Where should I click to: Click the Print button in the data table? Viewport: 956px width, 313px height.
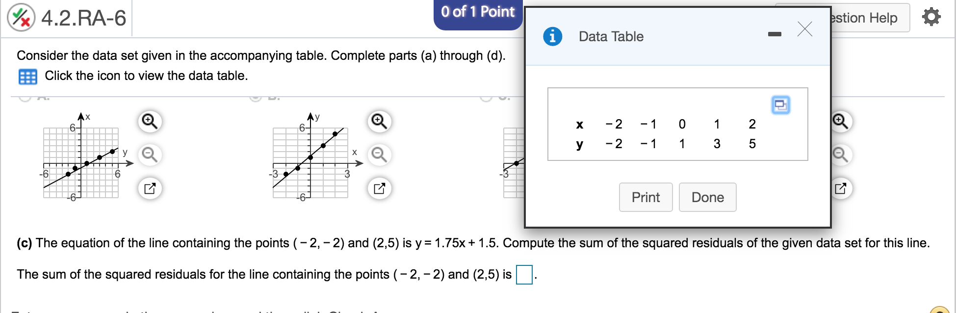click(x=646, y=197)
